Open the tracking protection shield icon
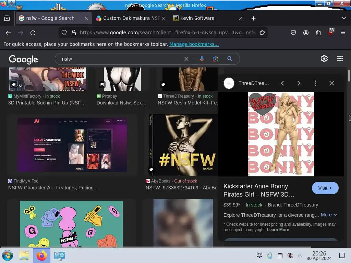Viewport: 351px width, 263px height. [64, 33]
